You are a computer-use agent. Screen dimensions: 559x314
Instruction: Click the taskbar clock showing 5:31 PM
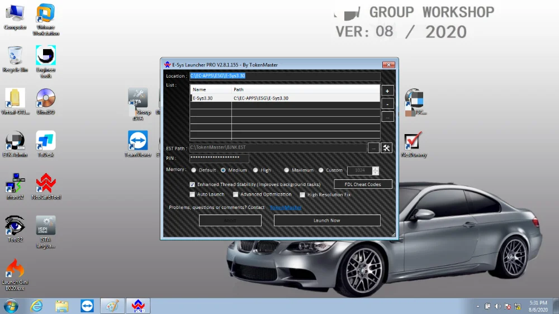[x=538, y=307]
